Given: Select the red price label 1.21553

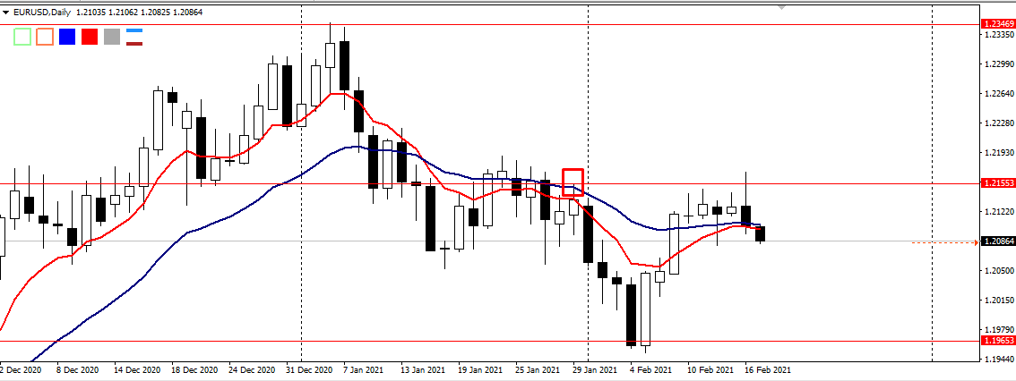Looking at the screenshot, I should click(998, 183).
